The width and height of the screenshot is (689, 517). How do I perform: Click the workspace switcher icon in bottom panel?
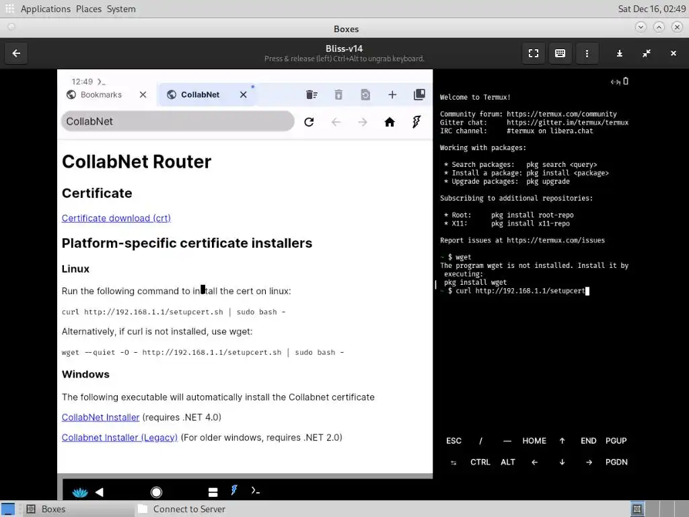637,509
